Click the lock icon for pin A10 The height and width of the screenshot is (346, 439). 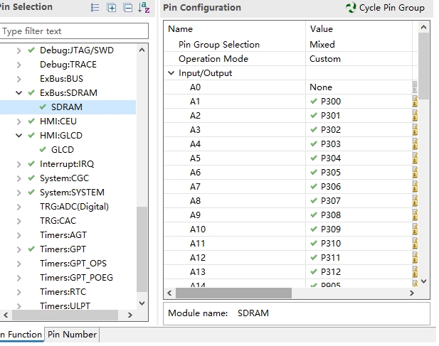(x=415, y=229)
